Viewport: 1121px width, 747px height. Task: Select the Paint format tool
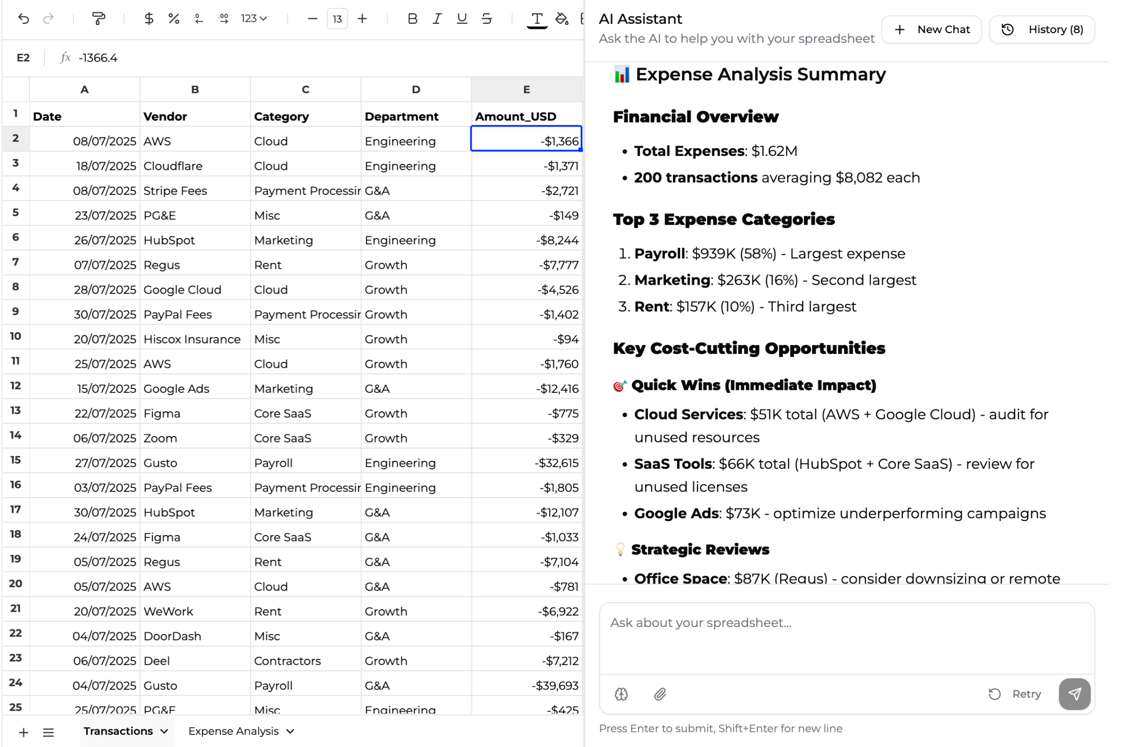pos(98,19)
